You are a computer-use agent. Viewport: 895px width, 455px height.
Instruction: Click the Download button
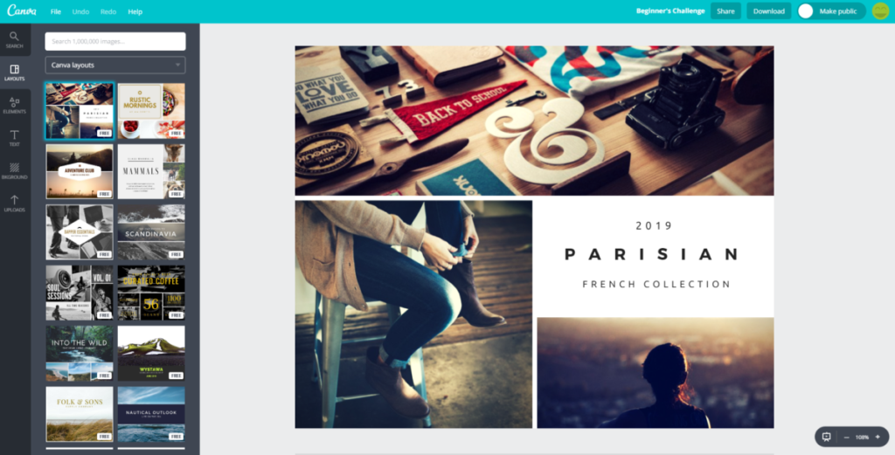(769, 10)
